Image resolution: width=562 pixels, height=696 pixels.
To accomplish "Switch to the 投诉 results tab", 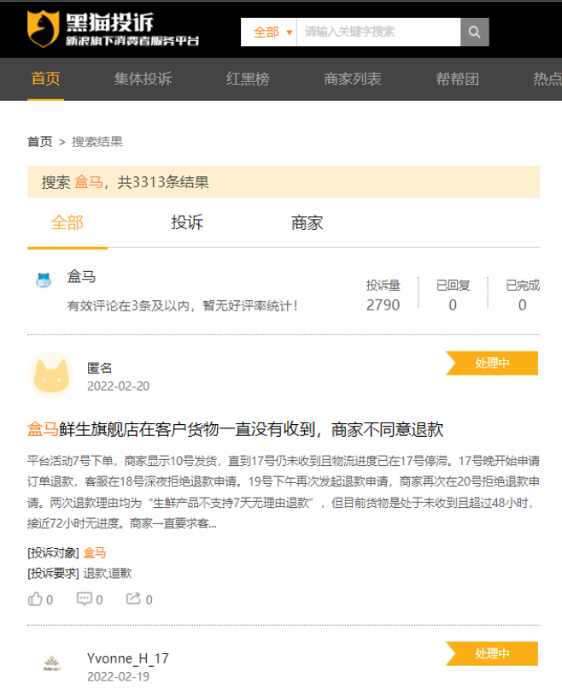I will tap(187, 223).
